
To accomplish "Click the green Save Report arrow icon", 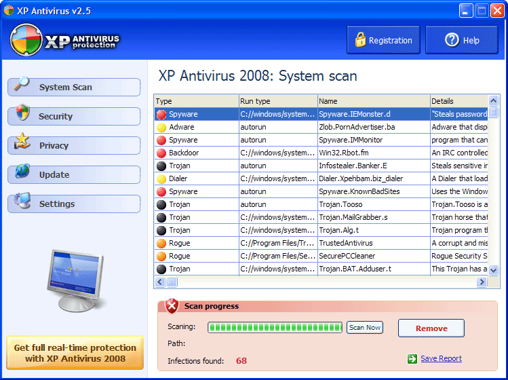I will click(x=412, y=358).
